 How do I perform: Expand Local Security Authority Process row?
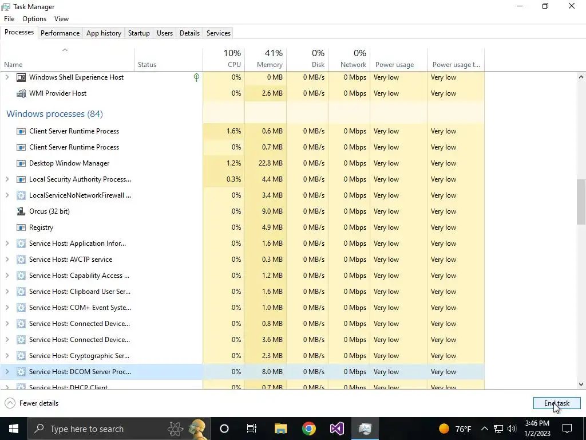[7, 179]
